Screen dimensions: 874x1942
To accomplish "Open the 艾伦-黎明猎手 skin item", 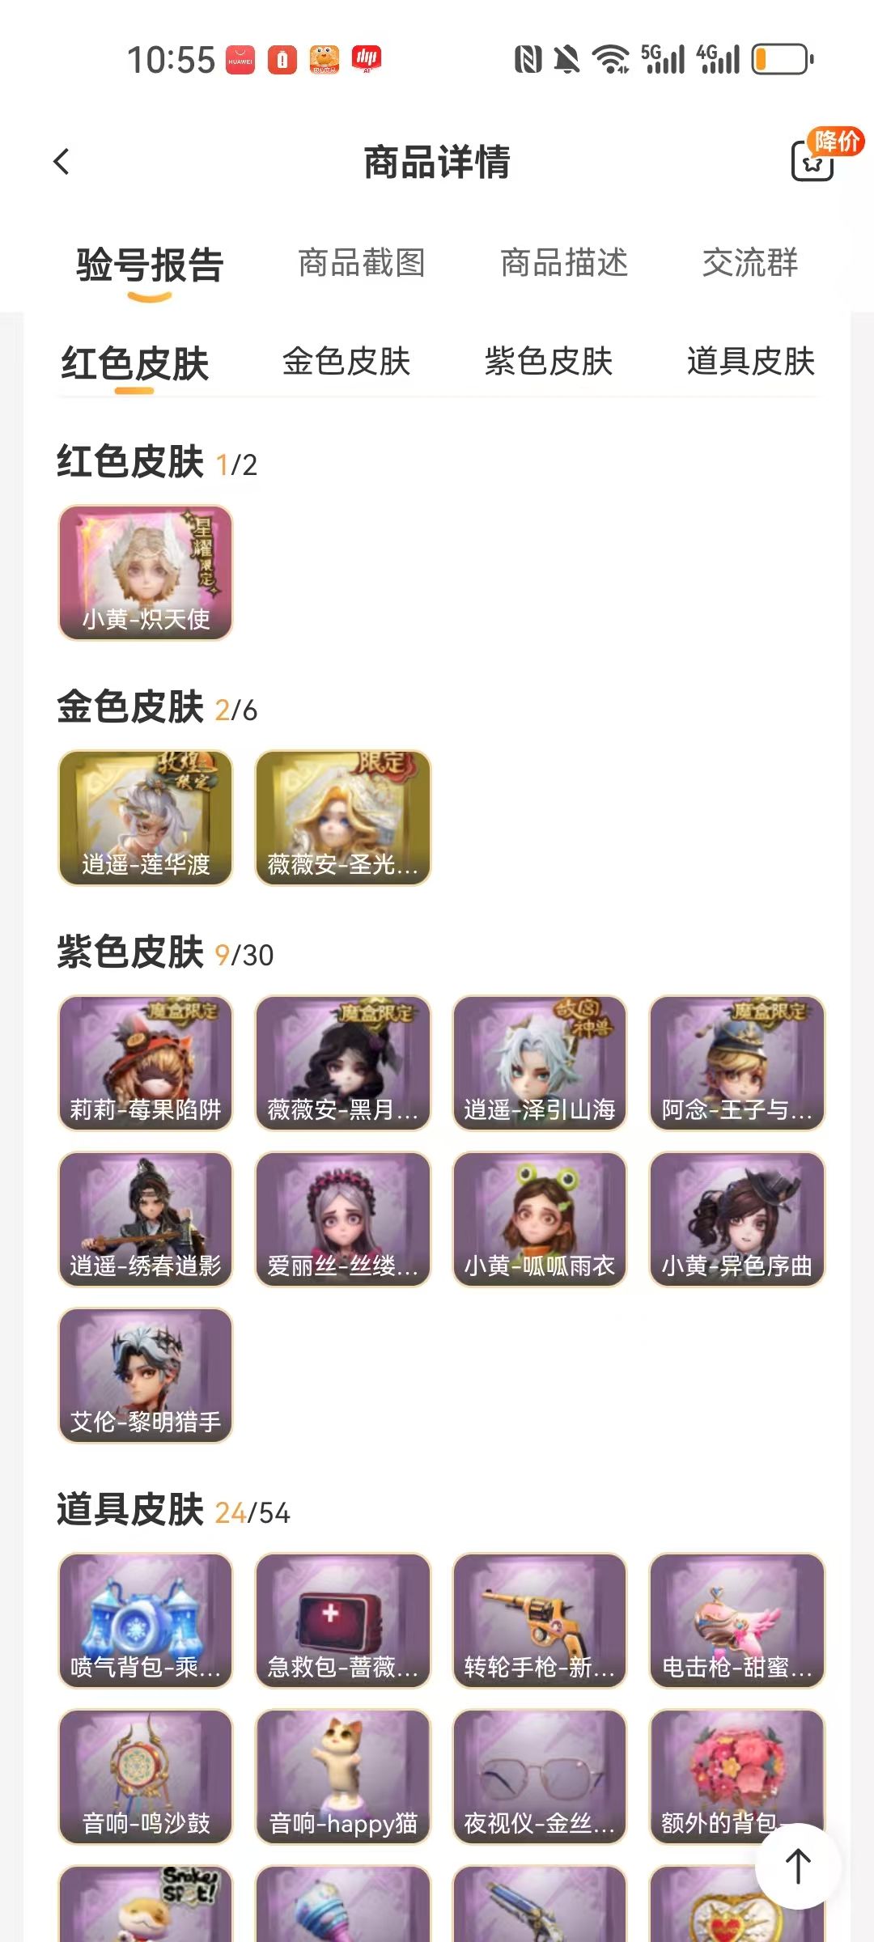I will pos(146,1375).
